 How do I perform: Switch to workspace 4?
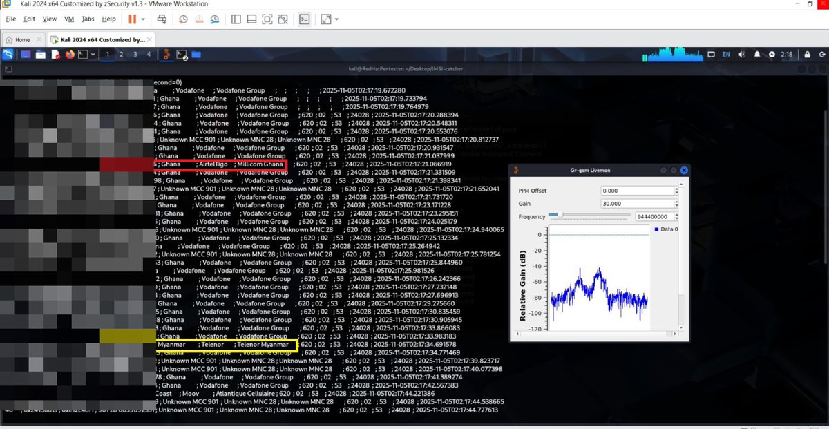(149, 54)
